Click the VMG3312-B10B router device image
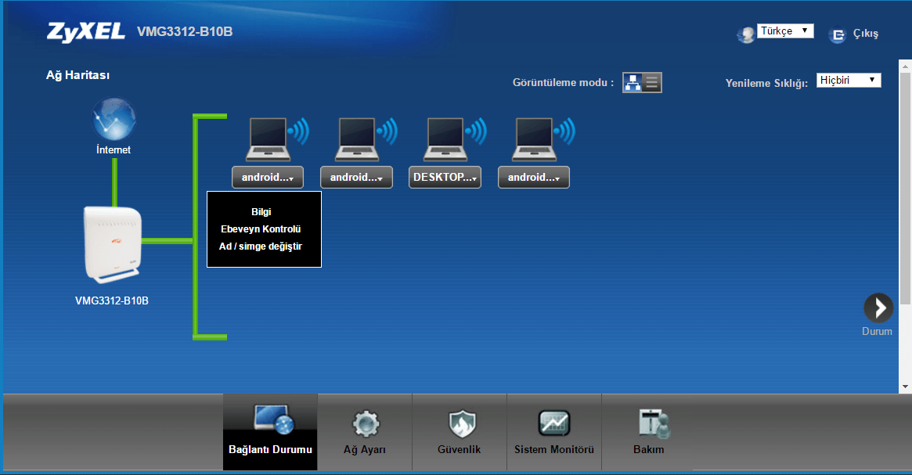Viewport: 912px width, 475px height. [113, 244]
